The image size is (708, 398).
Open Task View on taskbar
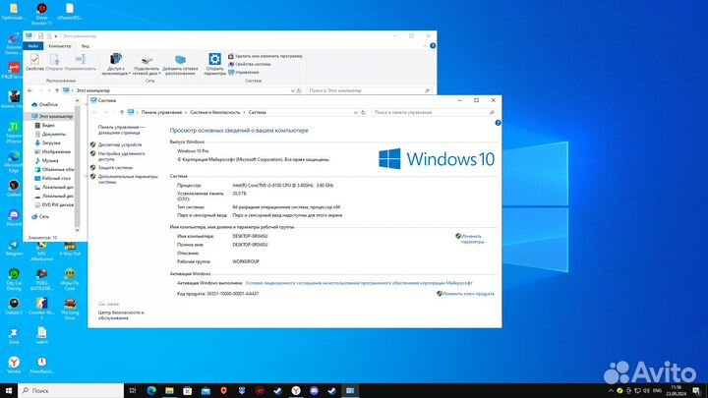(x=133, y=391)
